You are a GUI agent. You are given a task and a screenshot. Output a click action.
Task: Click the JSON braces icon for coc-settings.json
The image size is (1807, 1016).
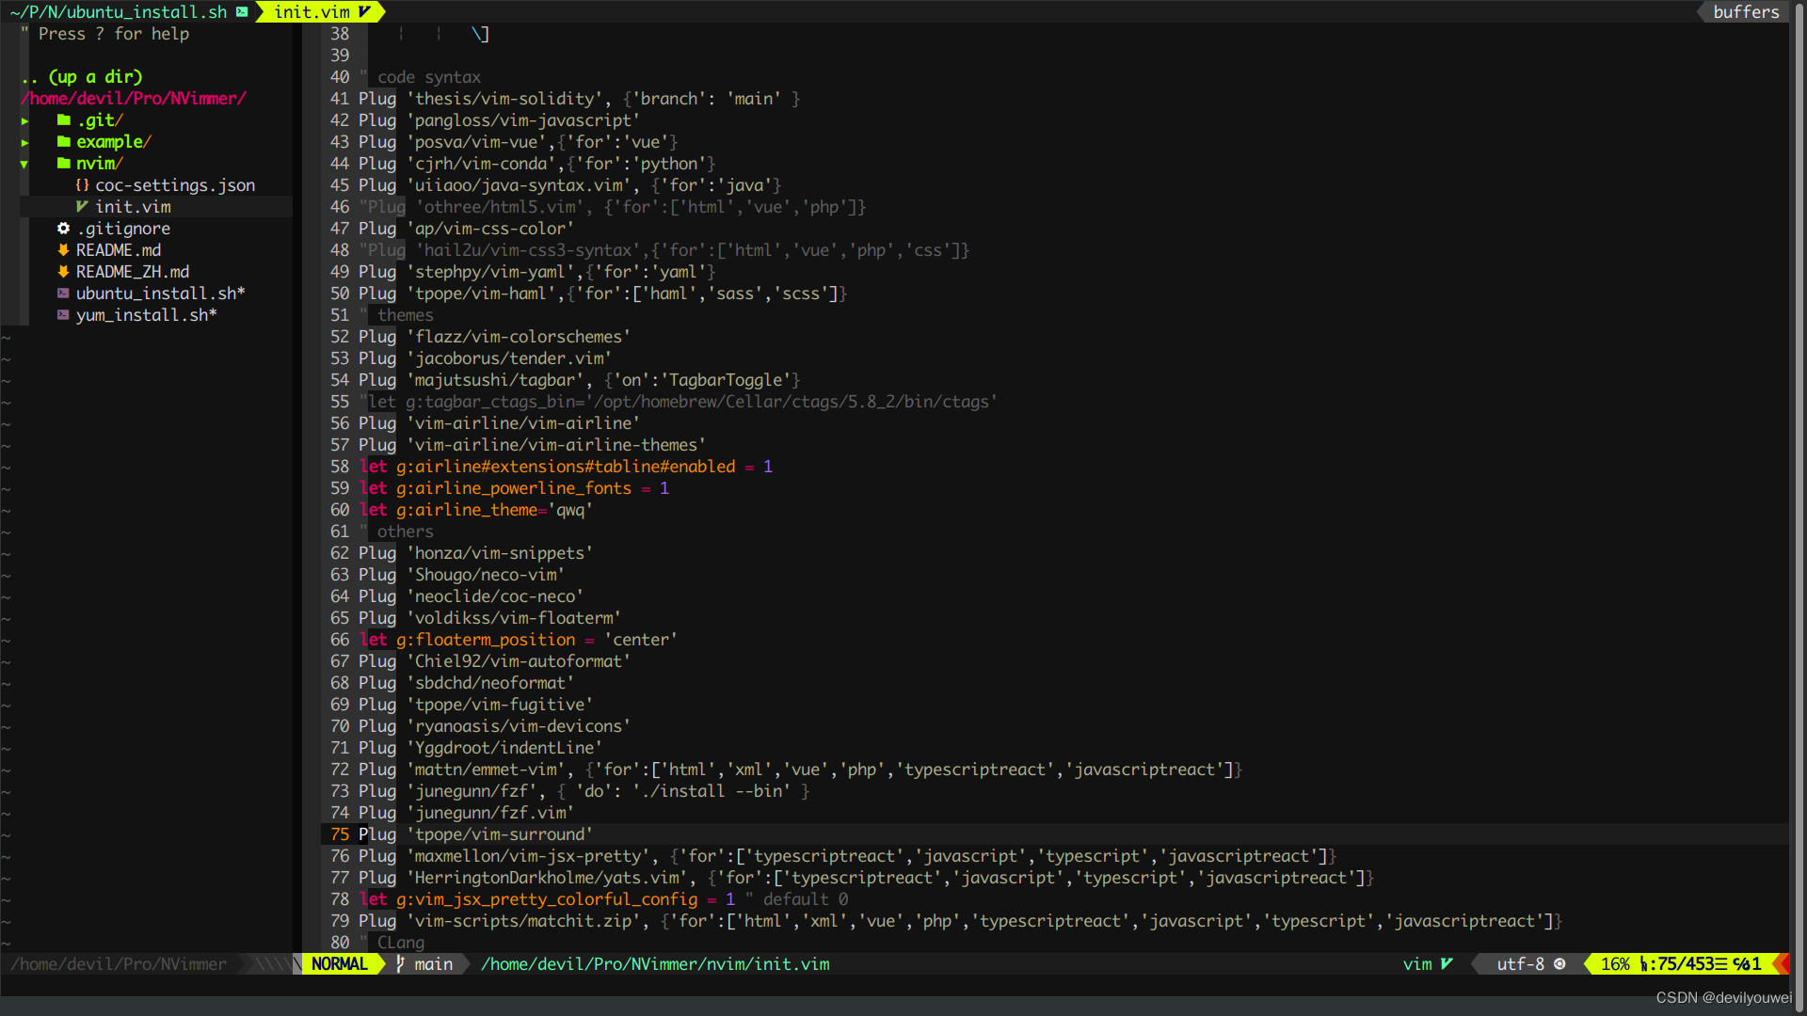click(82, 185)
